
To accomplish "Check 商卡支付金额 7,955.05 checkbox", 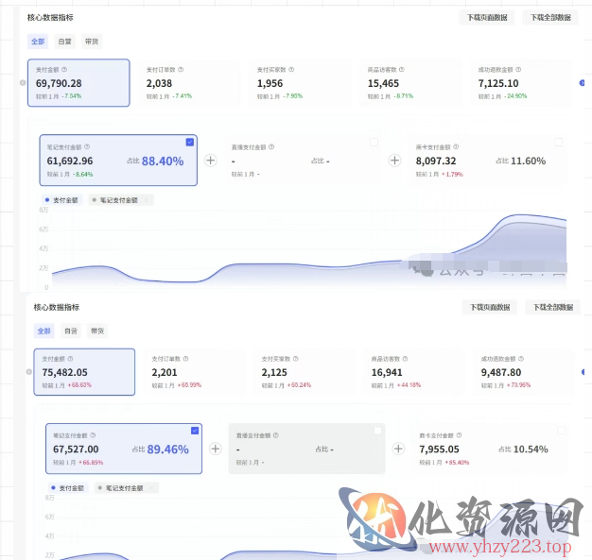I will [x=561, y=431].
